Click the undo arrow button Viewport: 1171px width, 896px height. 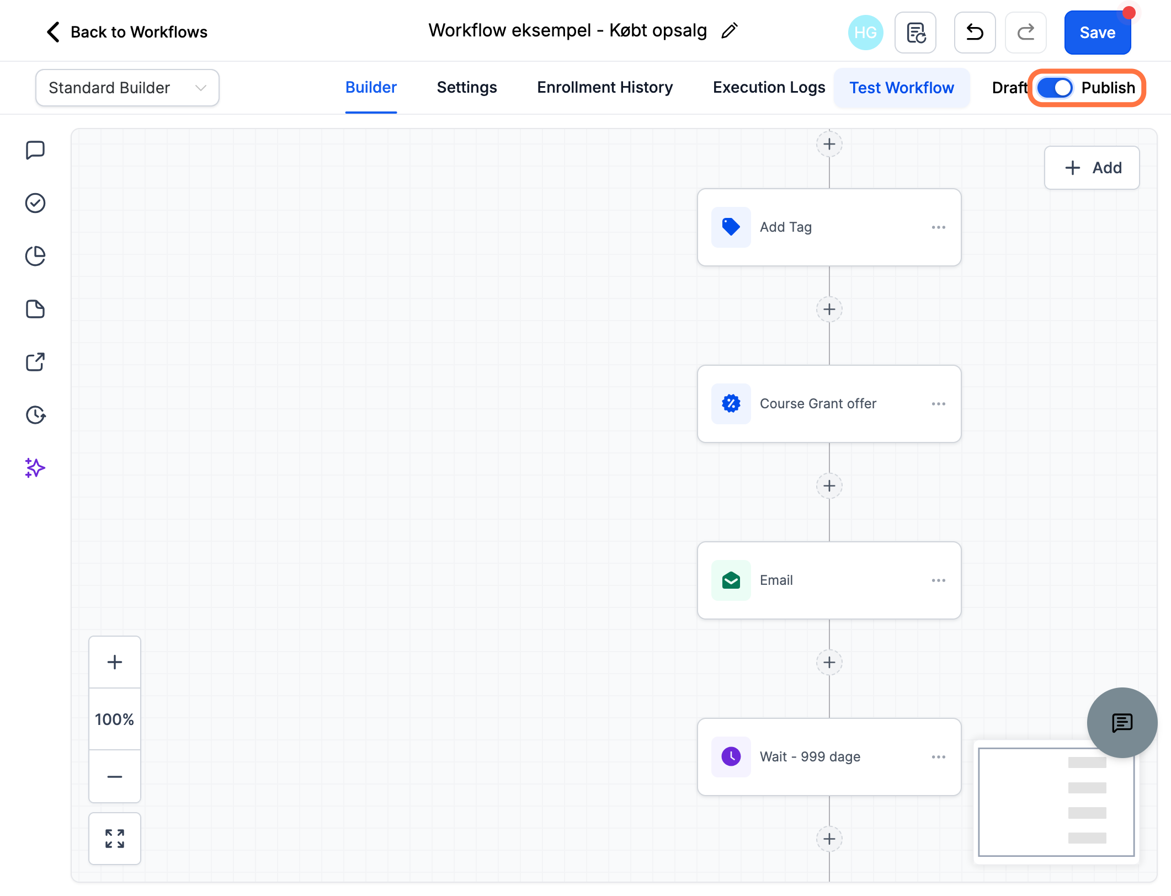(975, 33)
